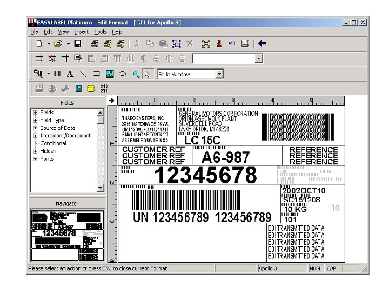Click the Undo arrow icon
This screenshot has width=389, height=292.
(x=232, y=44)
